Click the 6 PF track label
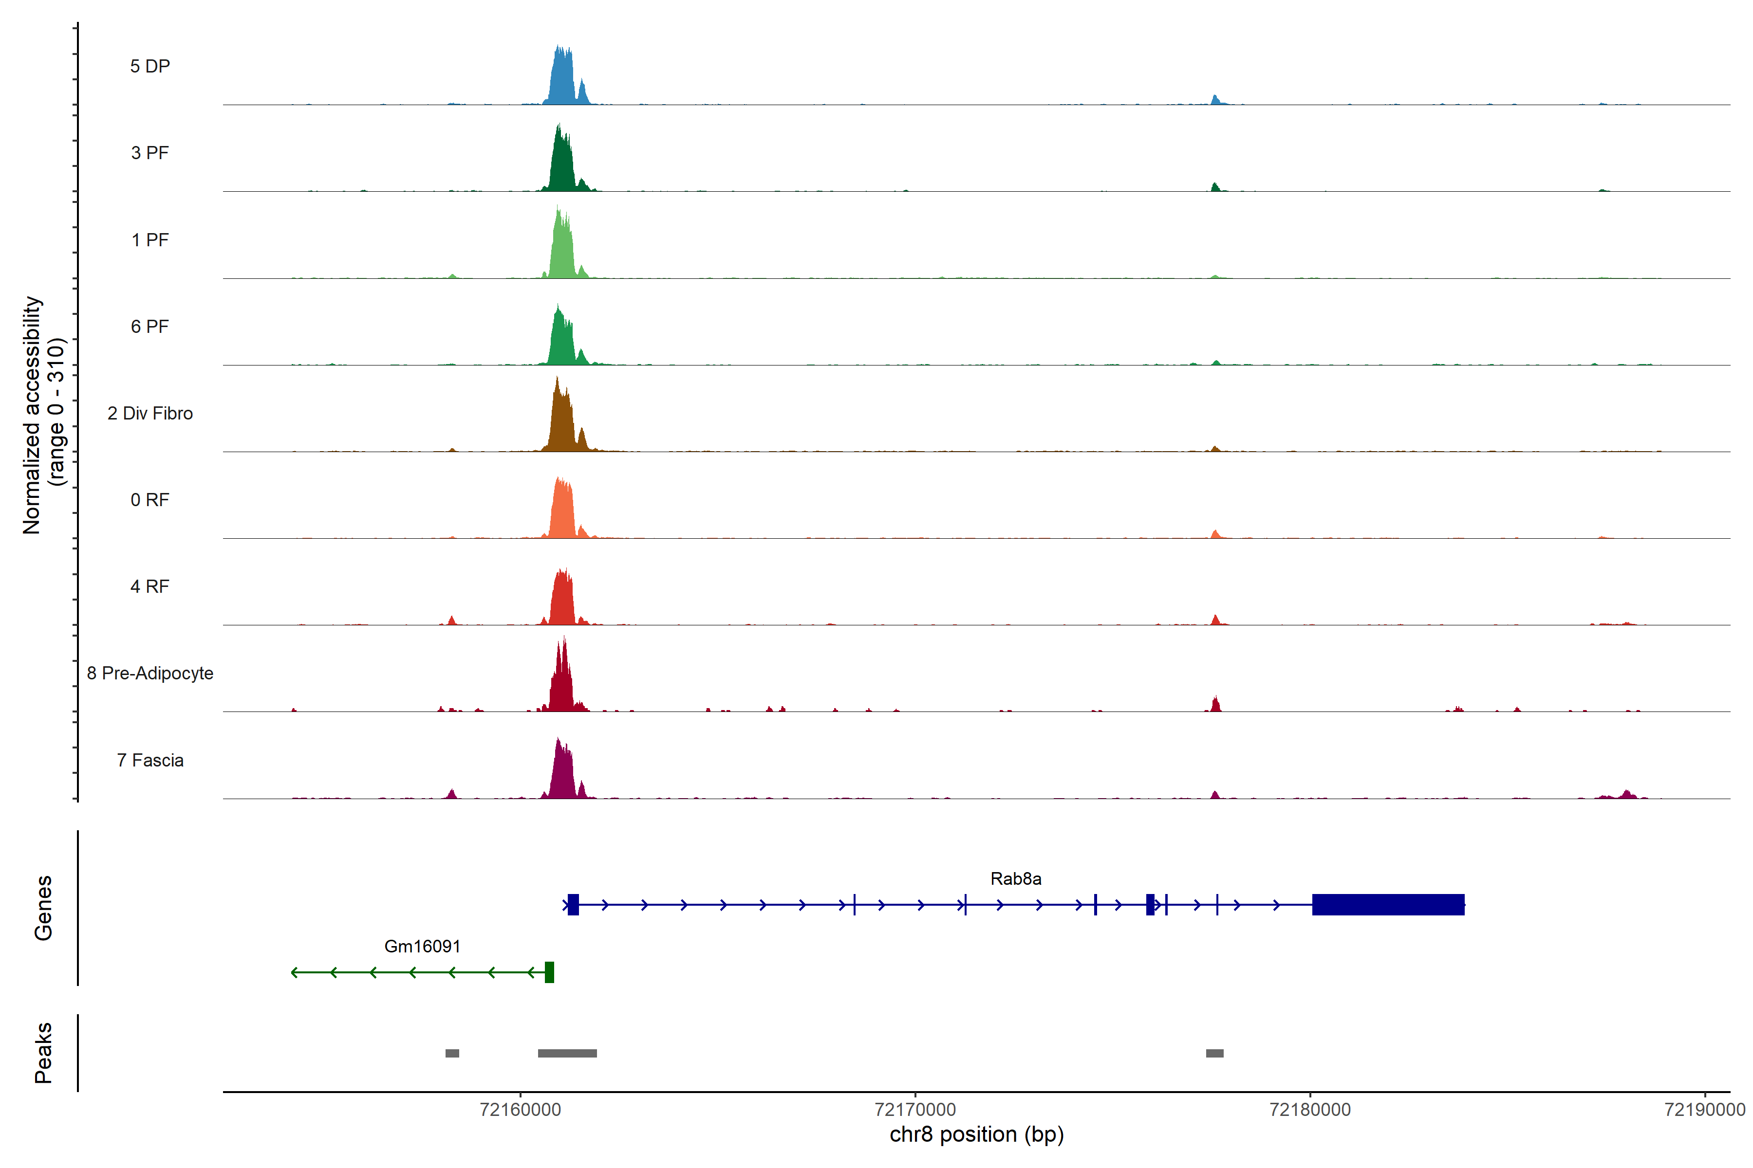This screenshot has width=1753, height=1168. [x=150, y=326]
